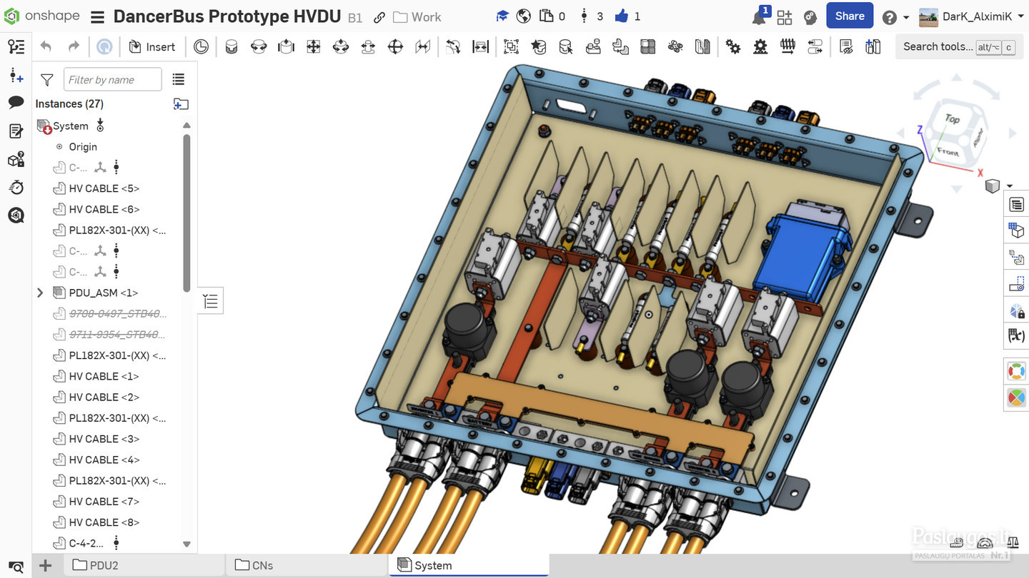Click the Learning Center graduation cap icon
Screen dimensions: 1029x578
point(502,16)
